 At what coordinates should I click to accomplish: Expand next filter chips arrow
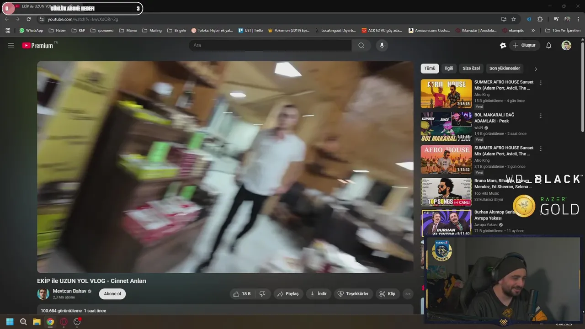tap(536, 69)
